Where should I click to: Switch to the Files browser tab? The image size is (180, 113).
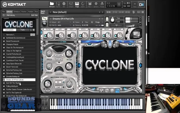click(x=4, y=12)
